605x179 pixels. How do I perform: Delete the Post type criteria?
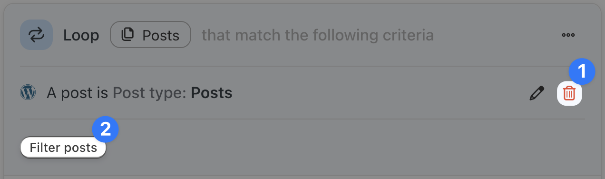click(x=569, y=93)
